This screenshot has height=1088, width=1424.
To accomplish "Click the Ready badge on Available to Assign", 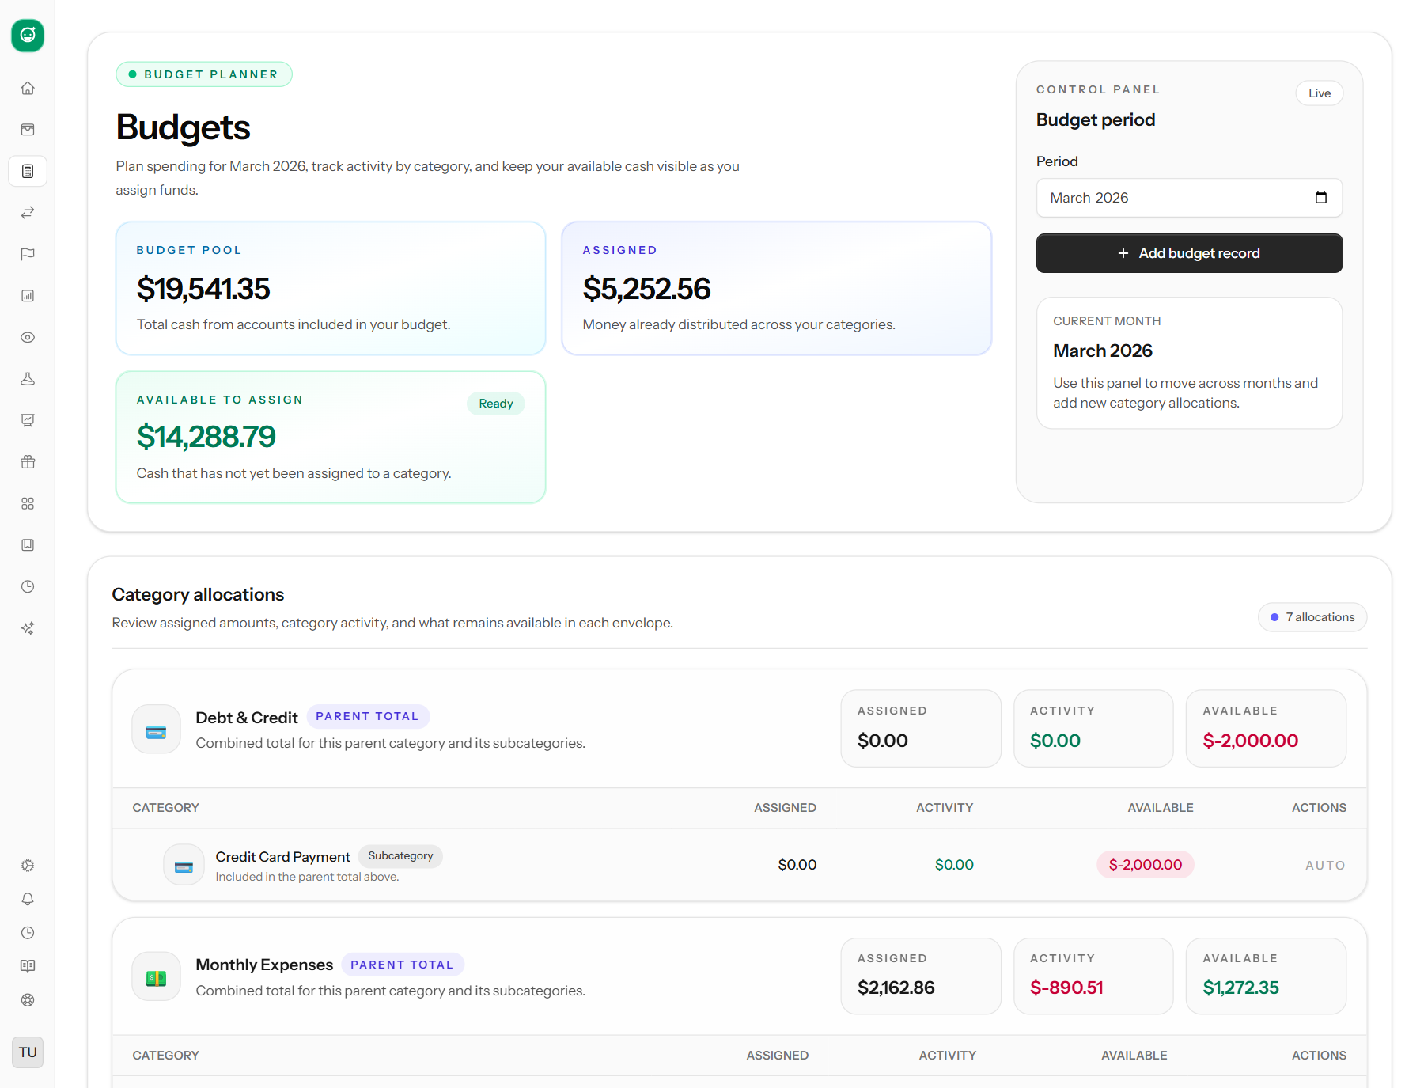I will pos(496,404).
